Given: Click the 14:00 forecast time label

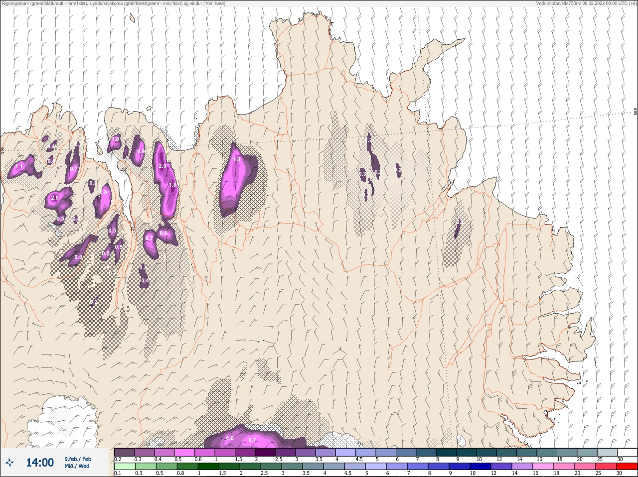Looking at the screenshot, I should pyautogui.click(x=40, y=463).
